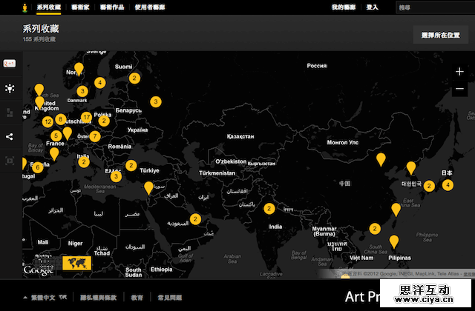Open the 常見問題 FAQ footer link
The width and height of the screenshot is (475, 311).
tap(168, 298)
